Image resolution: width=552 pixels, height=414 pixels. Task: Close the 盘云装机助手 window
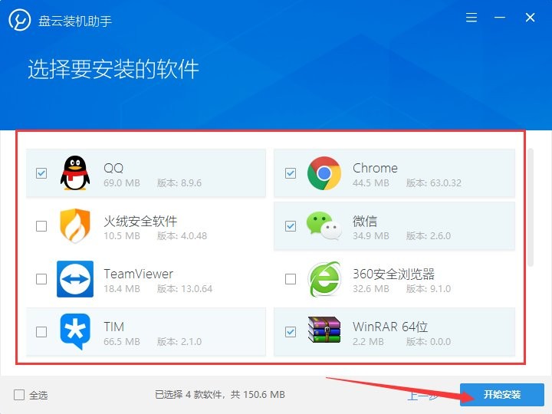coord(531,17)
